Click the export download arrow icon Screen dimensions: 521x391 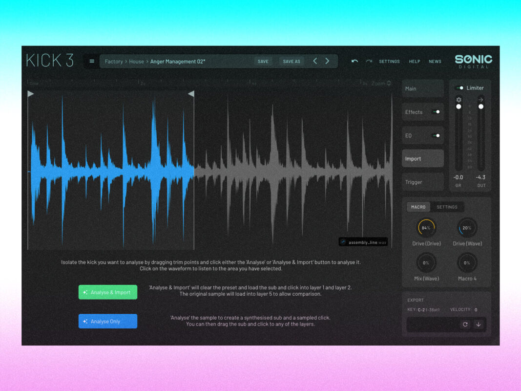479,325
